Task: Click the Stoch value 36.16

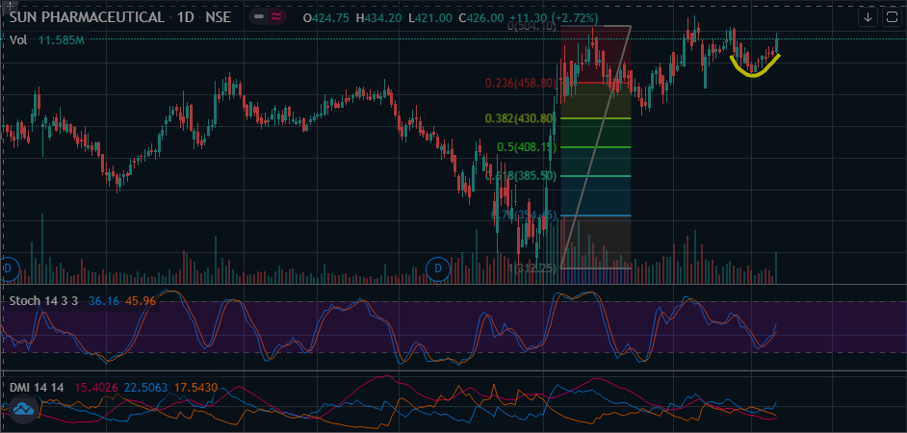Action: [x=103, y=300]
